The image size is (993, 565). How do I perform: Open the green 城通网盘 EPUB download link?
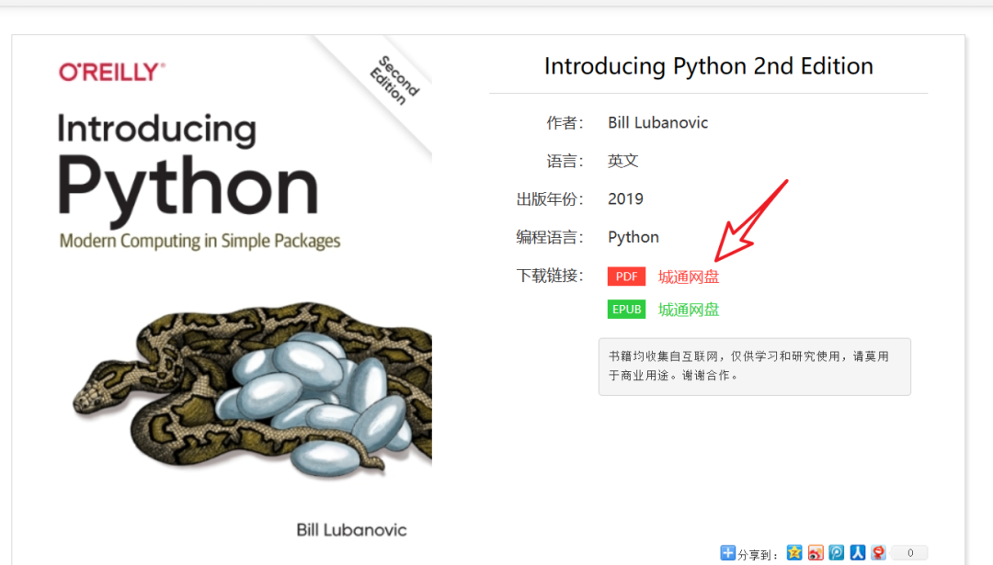pyautogui.click(x=689, y=310)
